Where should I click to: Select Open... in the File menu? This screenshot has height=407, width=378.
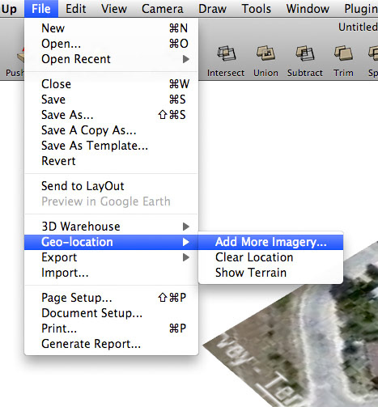[x=112, y=44]
